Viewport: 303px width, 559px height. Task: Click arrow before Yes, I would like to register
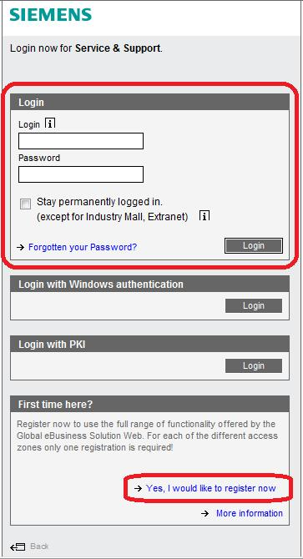pyautogui.click(x=139, y=488)
